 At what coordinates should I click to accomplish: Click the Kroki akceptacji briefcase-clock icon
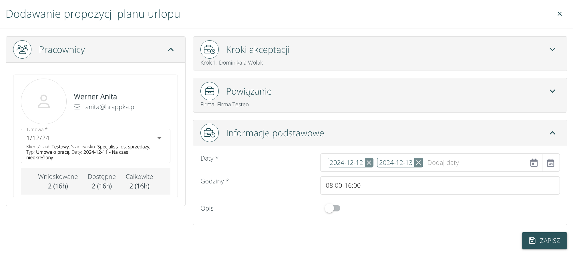(x=209, y=49)
